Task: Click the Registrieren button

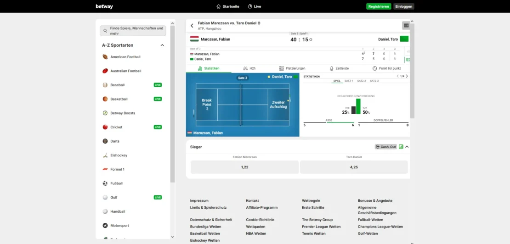Action: point(379,6)
